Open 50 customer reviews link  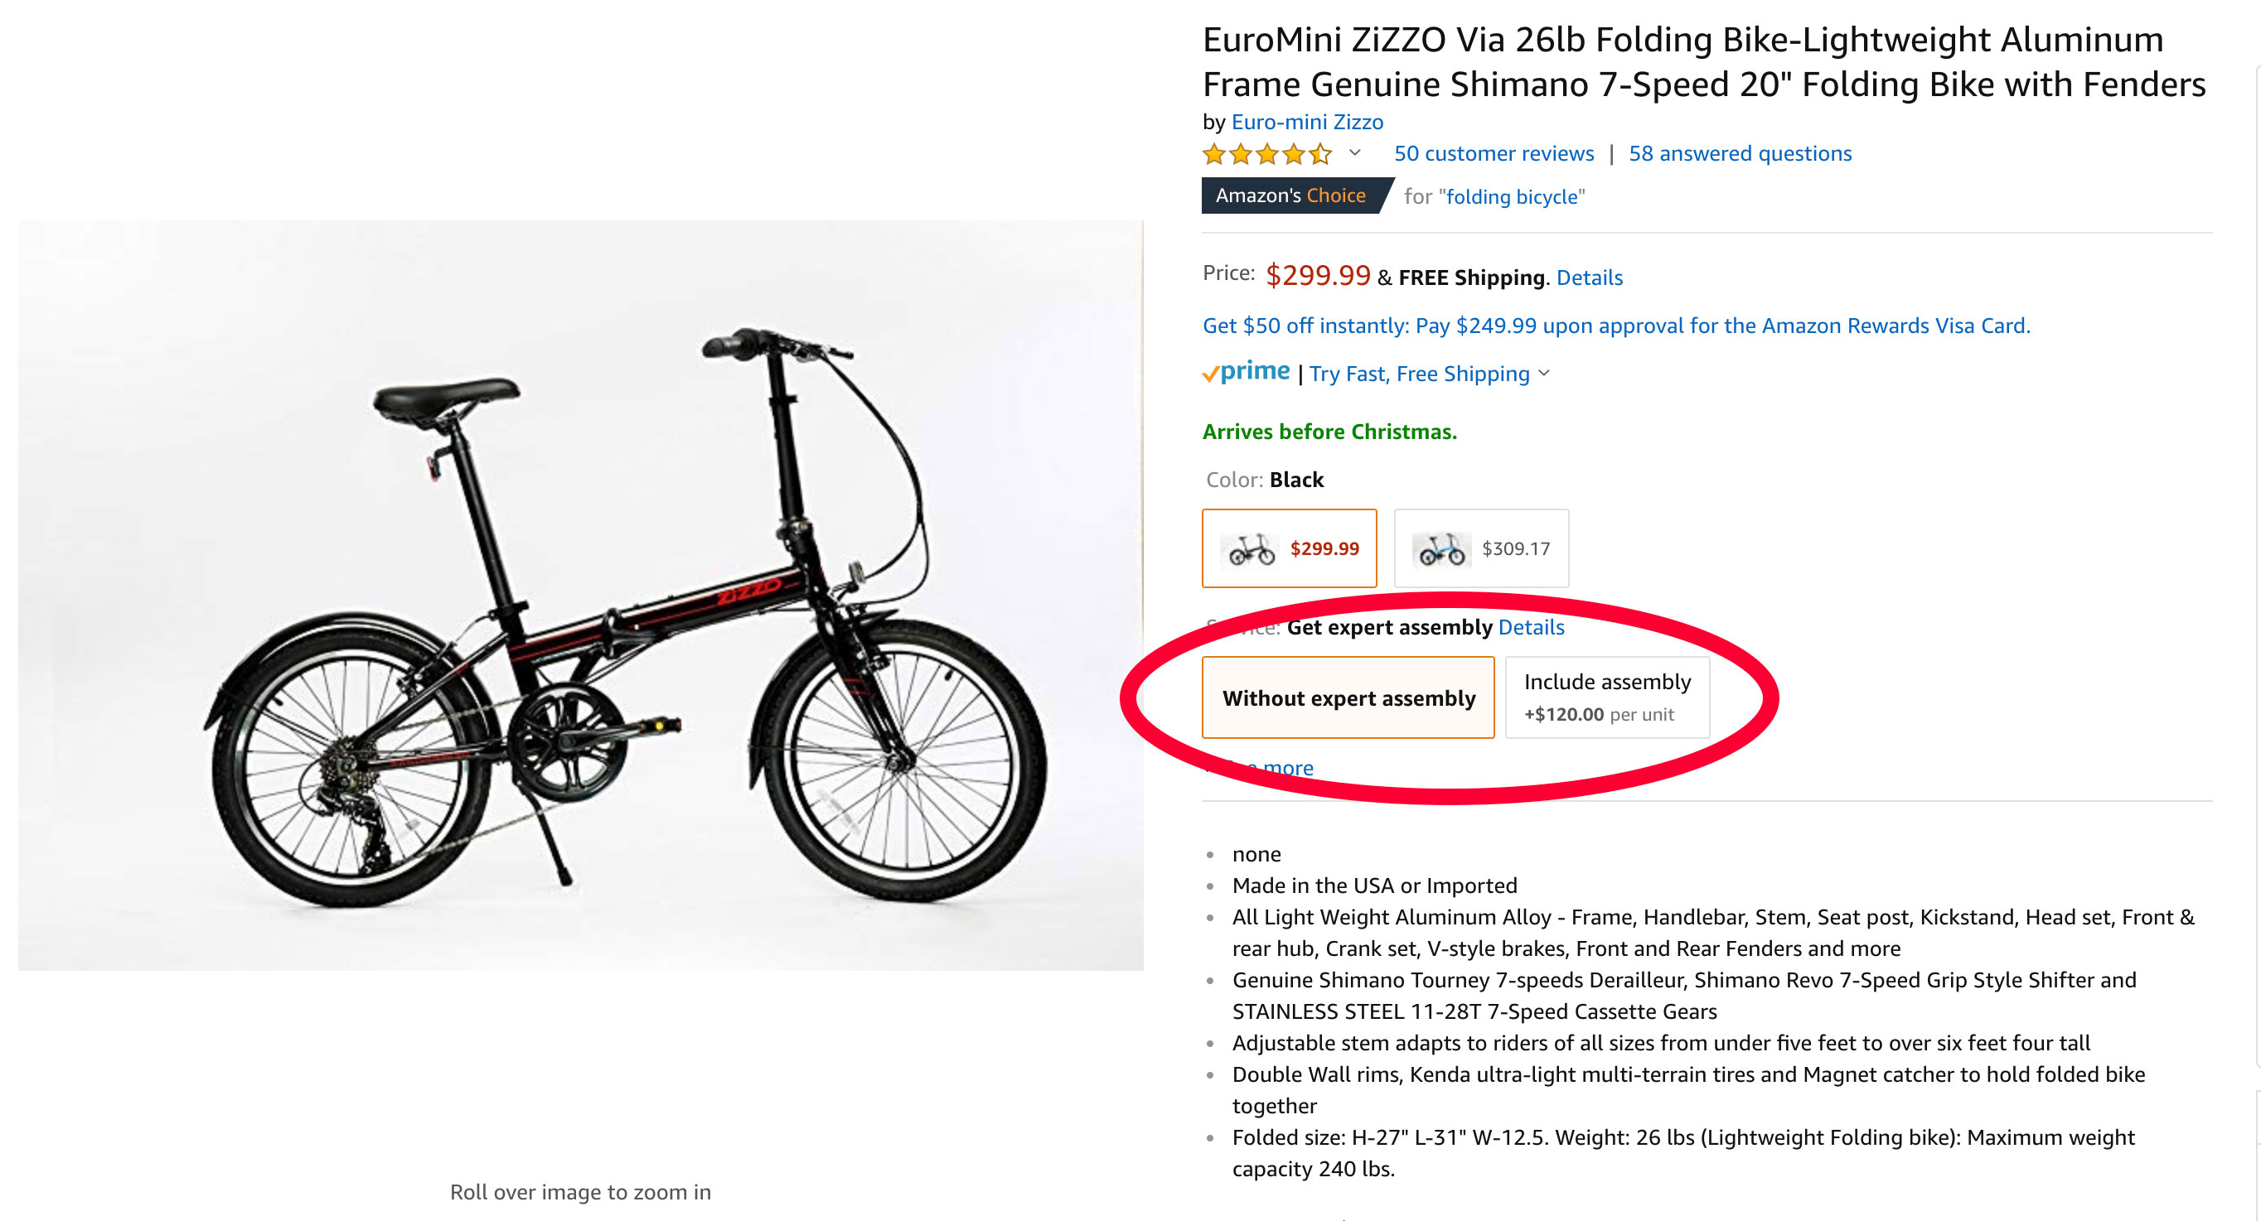(1493, 153)
